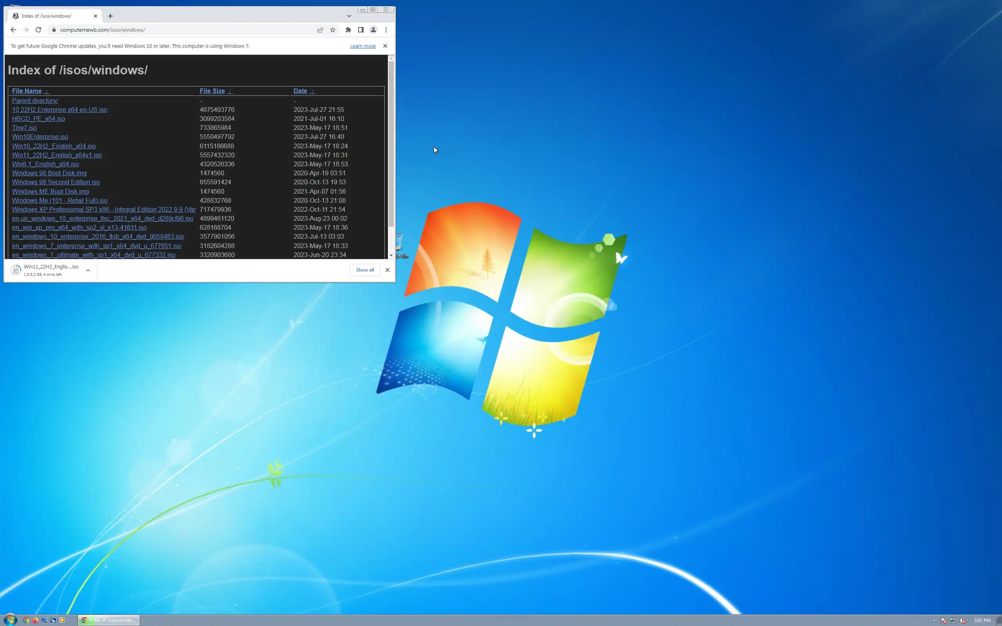The image size is (1002, 626).
Task: Expand the tab search chevron
Action: (x=349, y=16)
